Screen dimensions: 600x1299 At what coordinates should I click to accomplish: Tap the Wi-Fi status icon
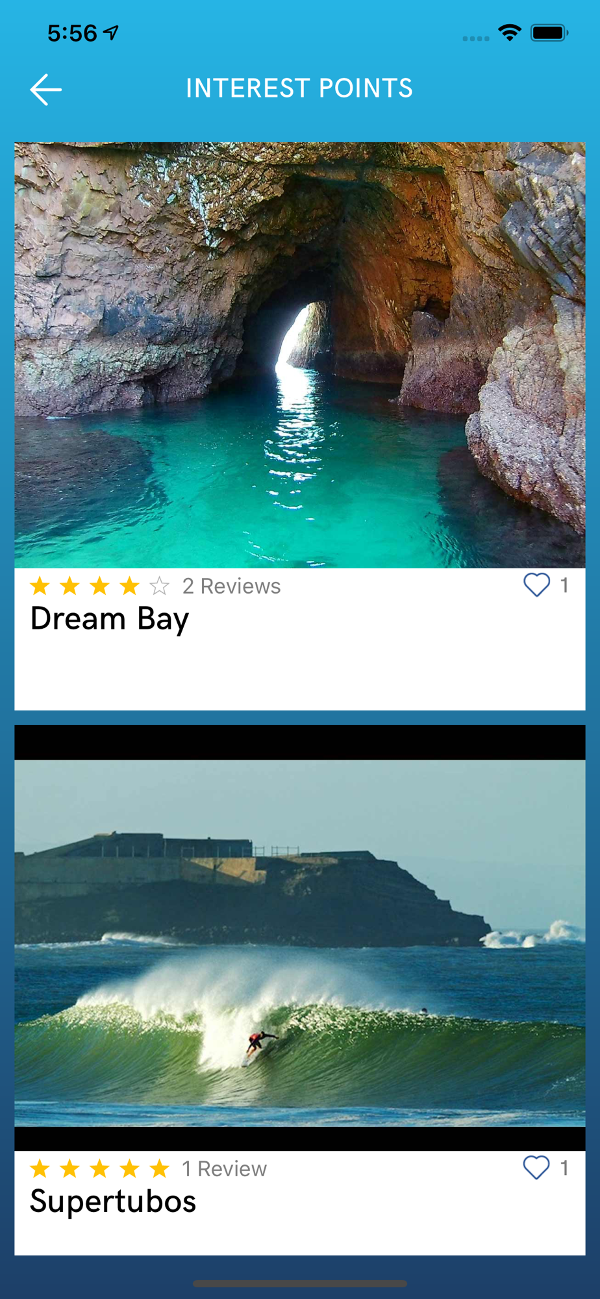pos(510,32)
